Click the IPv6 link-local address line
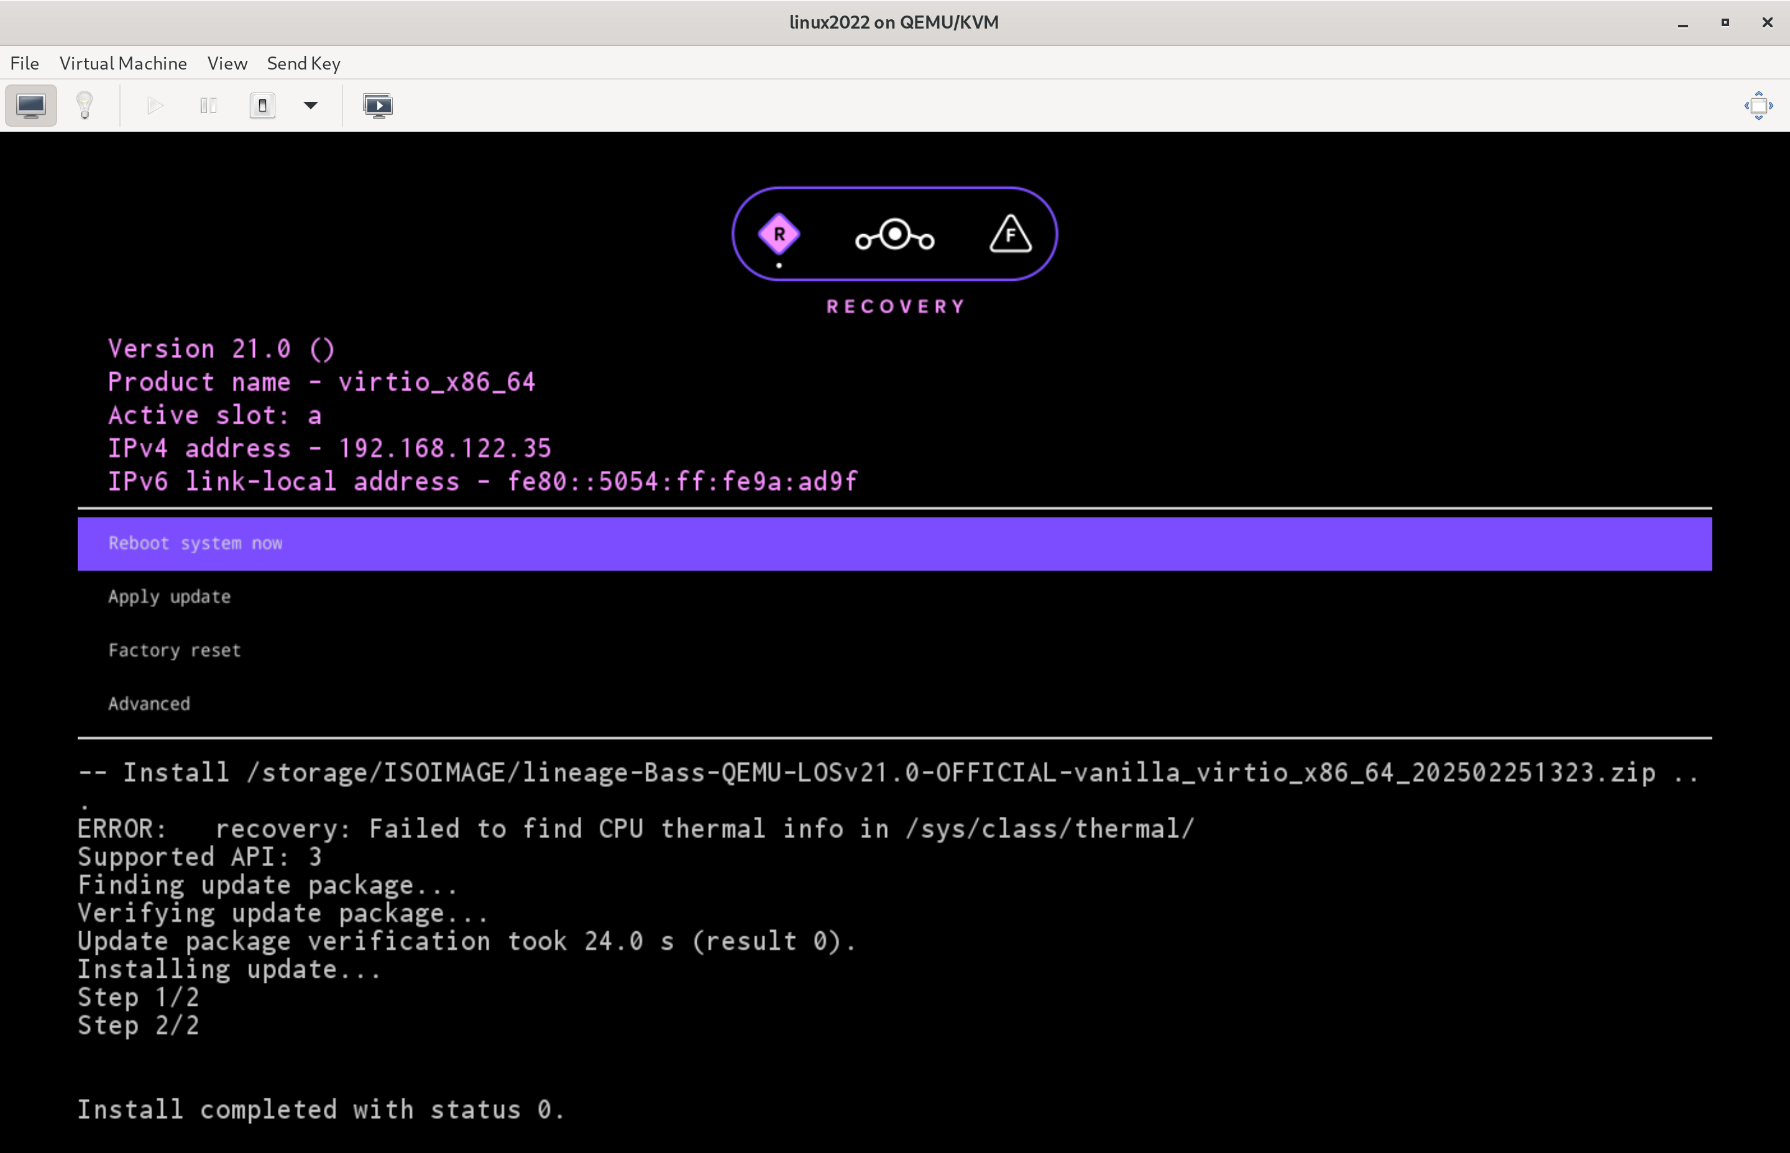 pyautogui.click(x=482, y=481)
